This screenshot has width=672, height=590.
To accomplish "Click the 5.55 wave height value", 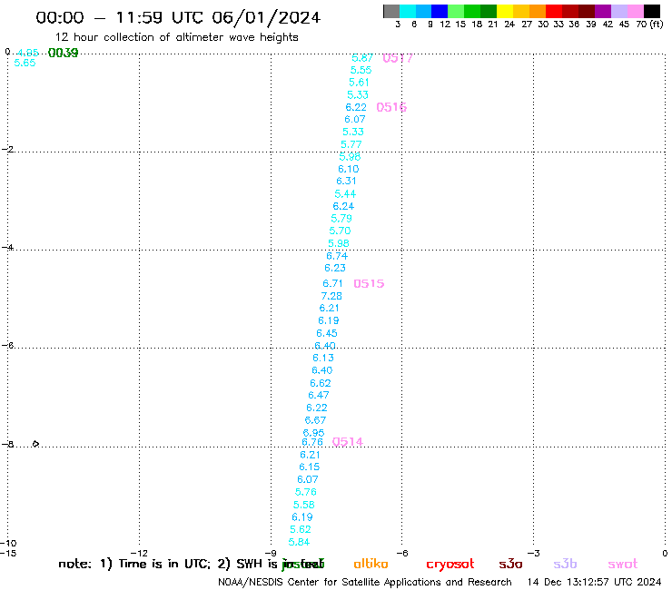I will [361, 70].
